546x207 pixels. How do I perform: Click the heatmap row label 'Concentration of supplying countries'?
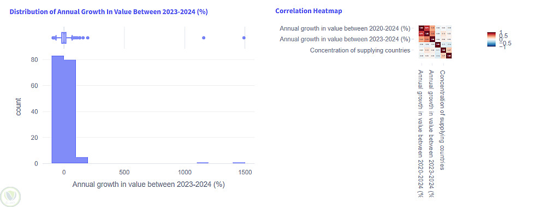click(360, 51)
